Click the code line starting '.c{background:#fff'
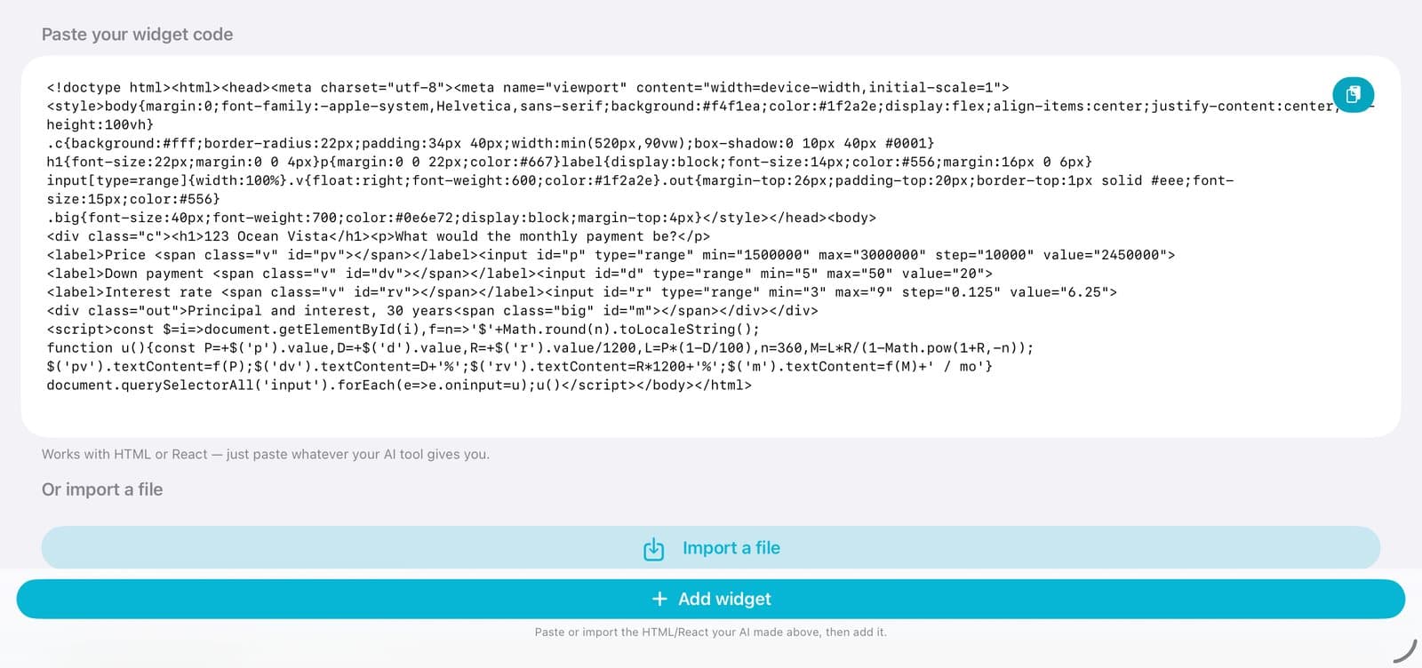1422x668 pixels. [490, 143]
